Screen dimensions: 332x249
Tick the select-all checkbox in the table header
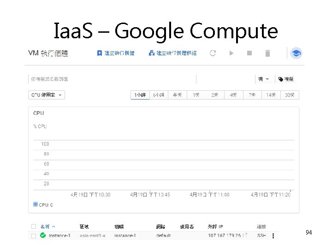[x=34, y=226]
